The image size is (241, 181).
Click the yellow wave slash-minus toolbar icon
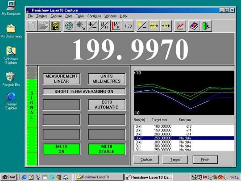click(142, 26)
